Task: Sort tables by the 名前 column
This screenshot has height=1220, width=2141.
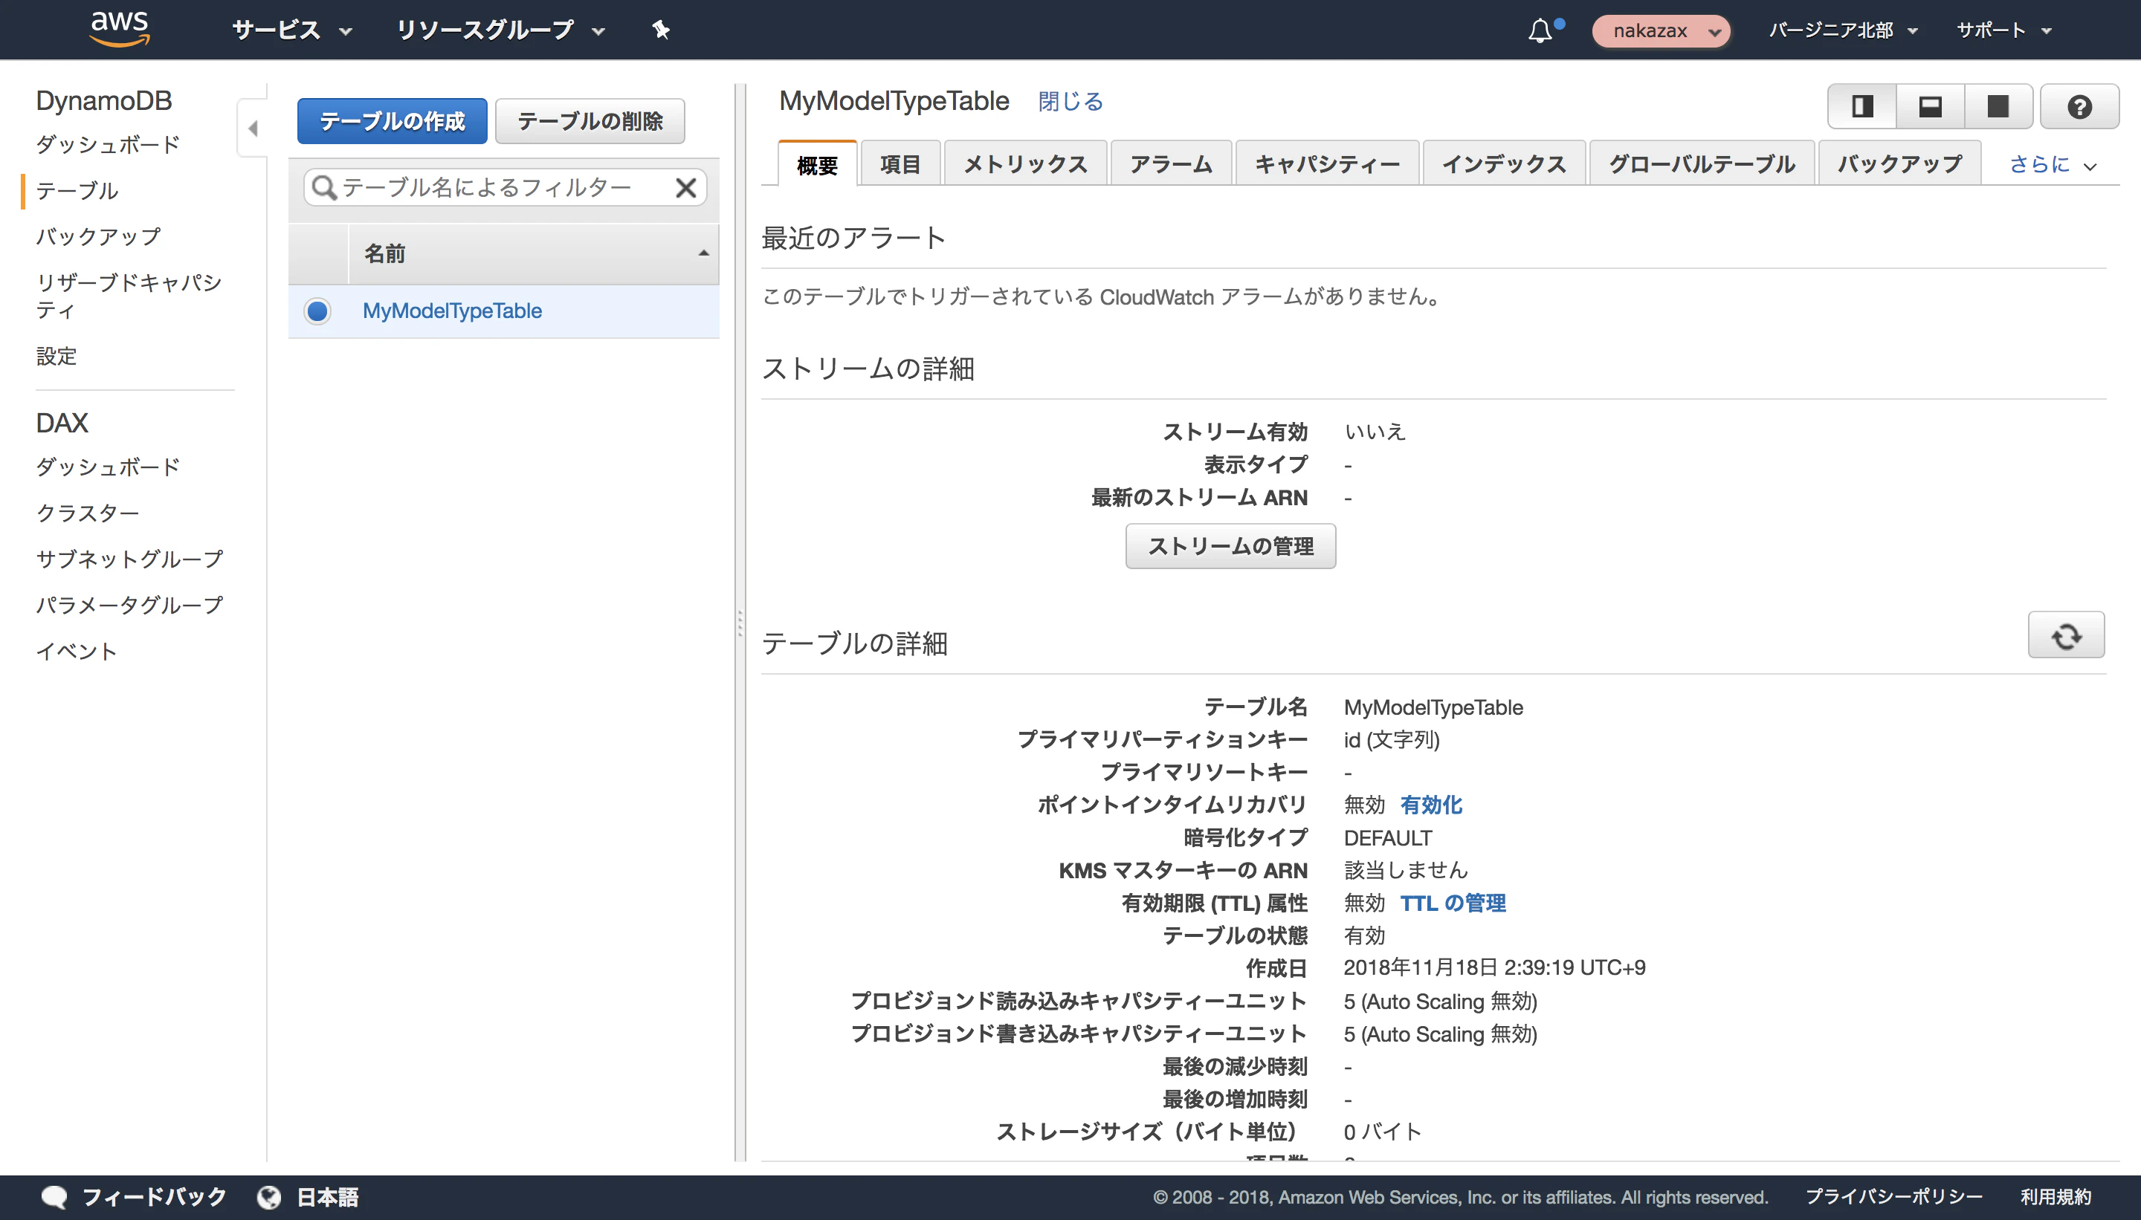Action: (x=534, y=253)
